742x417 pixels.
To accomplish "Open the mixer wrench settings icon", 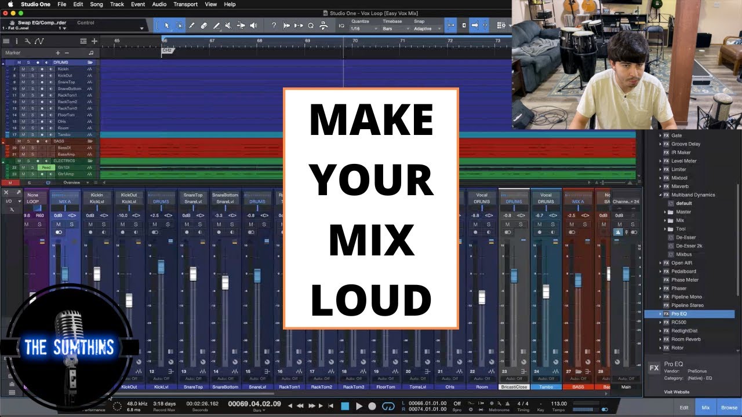I will pos(12,209).
